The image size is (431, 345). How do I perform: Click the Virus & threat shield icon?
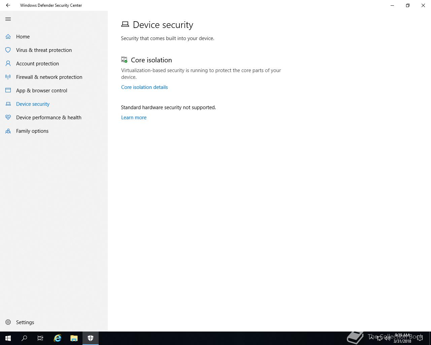point(8,50)
